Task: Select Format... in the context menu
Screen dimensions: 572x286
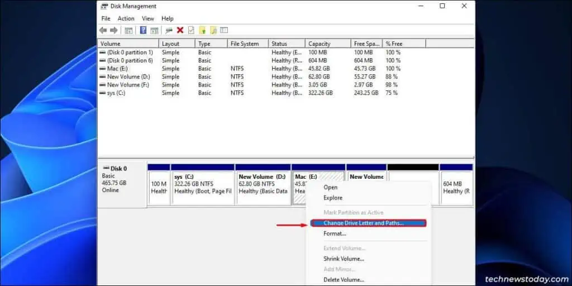Action: pyautogui.click(x=335, y=233)
